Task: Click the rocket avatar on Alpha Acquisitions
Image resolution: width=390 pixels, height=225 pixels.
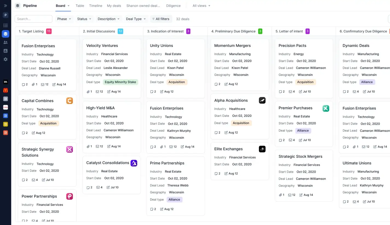Action: [x=262, y=100]
